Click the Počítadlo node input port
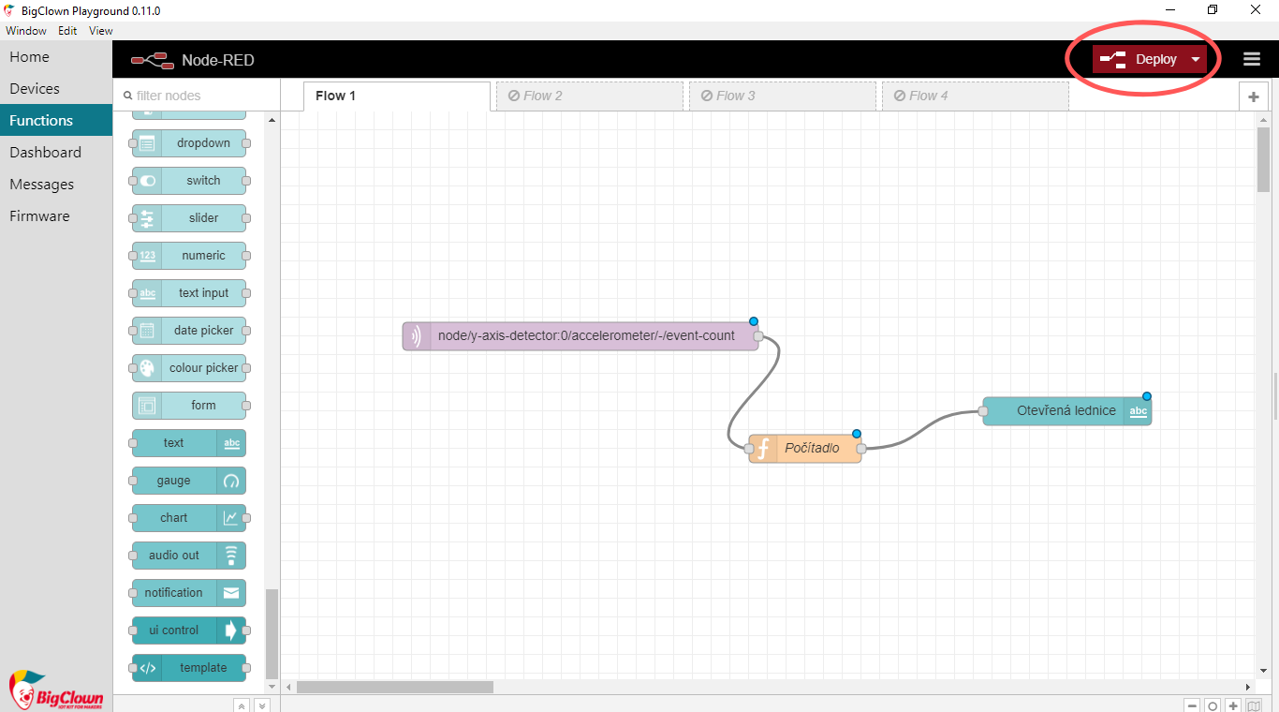 pos(749,449)
